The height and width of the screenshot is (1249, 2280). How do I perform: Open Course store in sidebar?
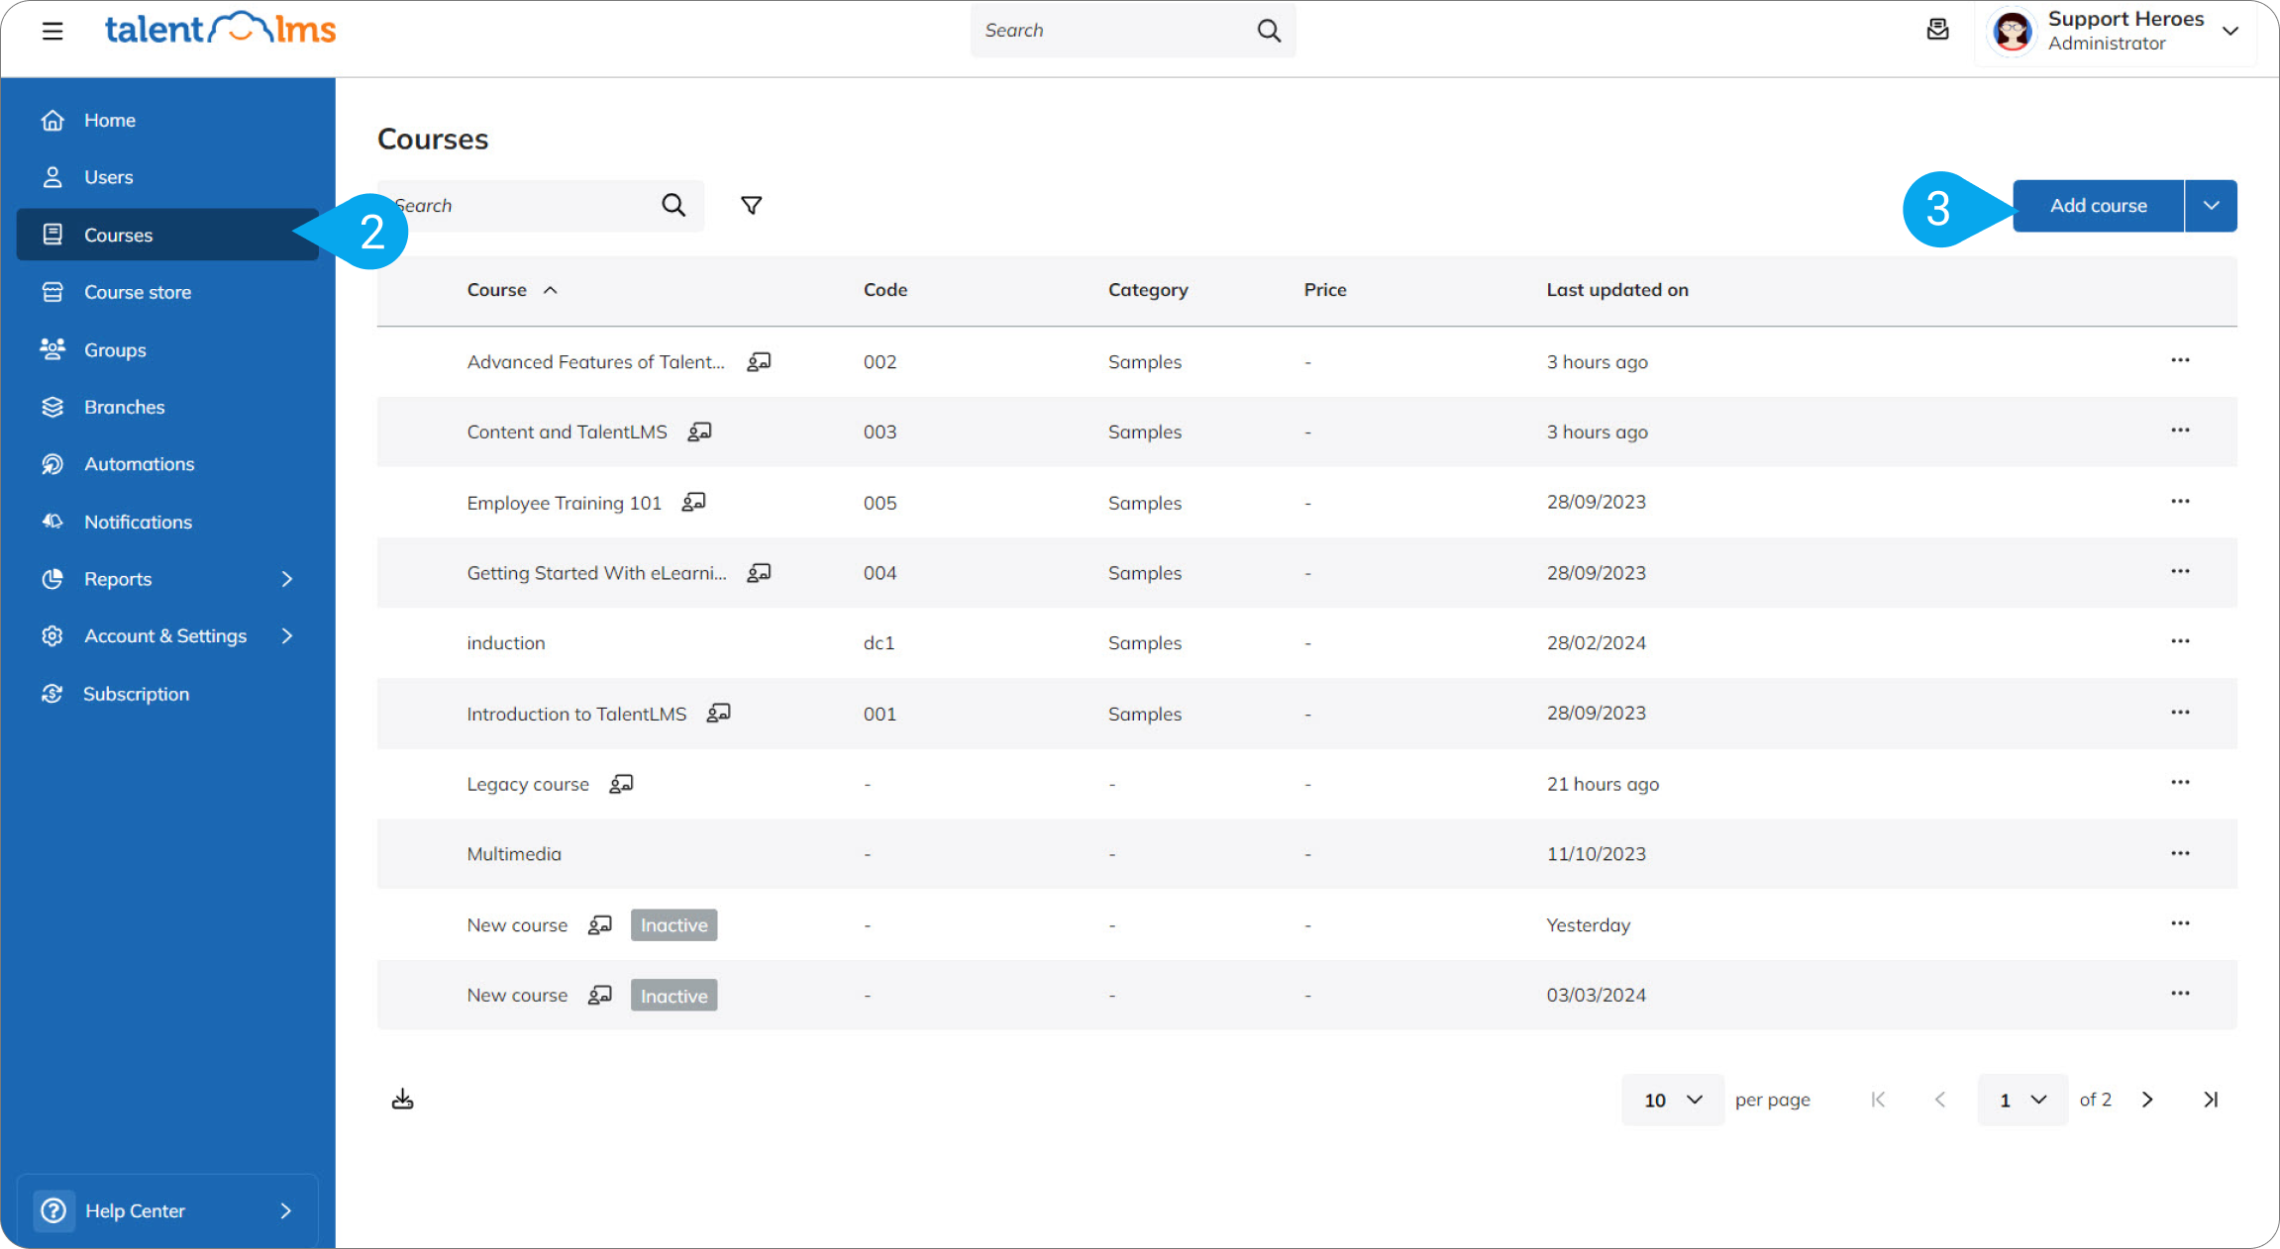(138, 292)
